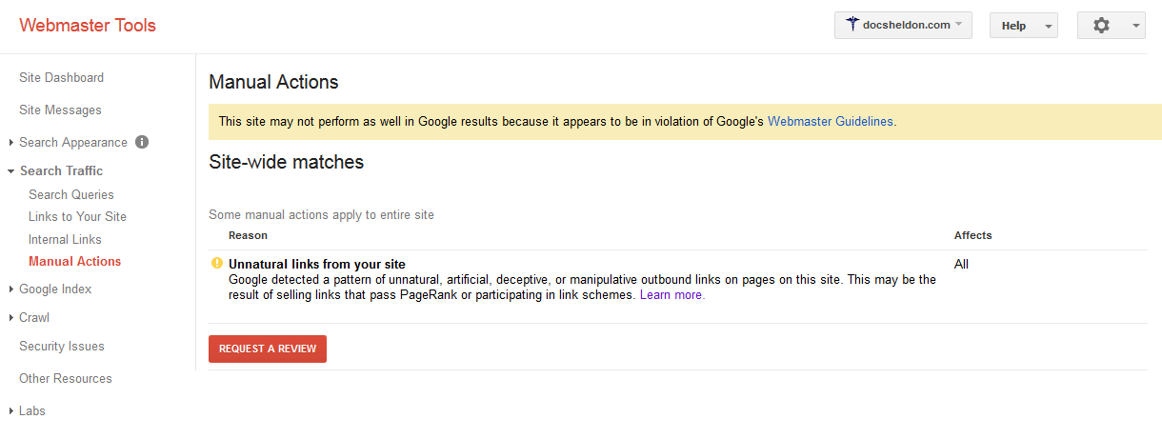Open Links to Your Site

(77, 217)
